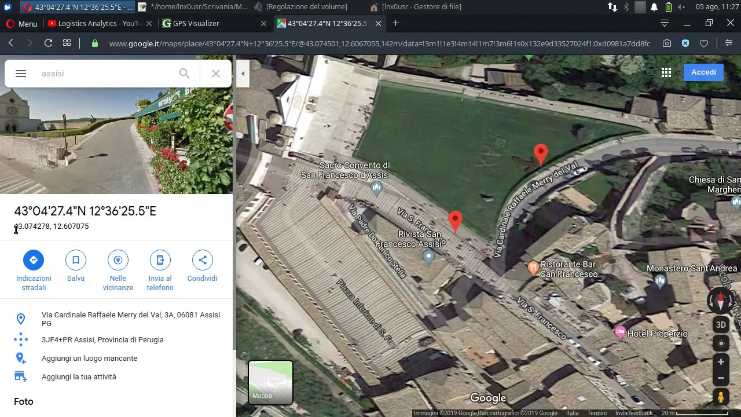Image resolution: width=741 pixels, height=417 pixels.
Task: Click the compass to reset north
Action: pyautogui.click(x=721, y=301)
